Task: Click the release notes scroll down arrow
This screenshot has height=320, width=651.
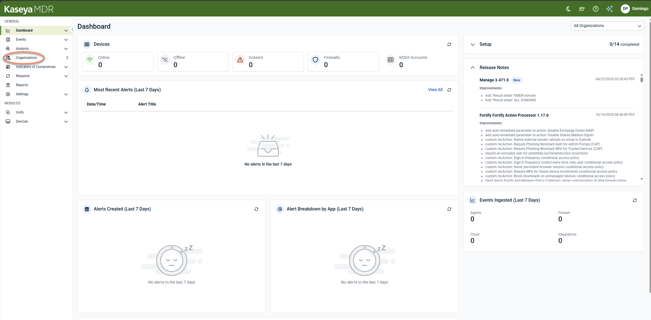Action: [x=642, y=179]
